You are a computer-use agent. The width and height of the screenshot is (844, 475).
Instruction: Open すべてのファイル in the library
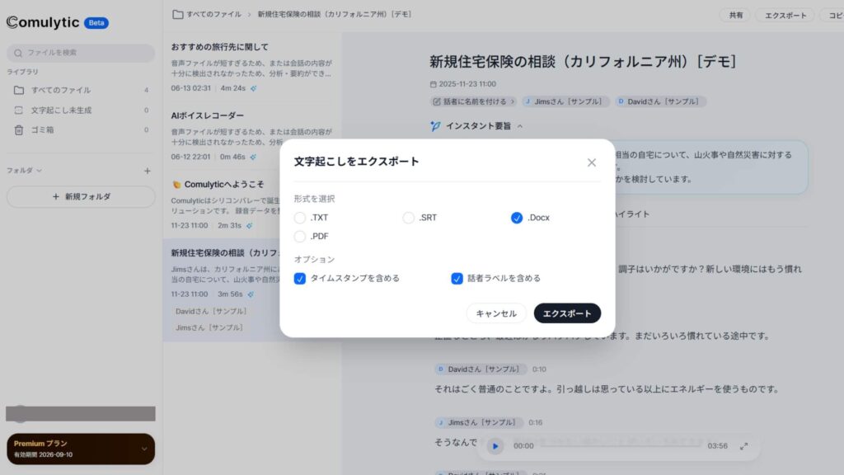click(x=81, y=90)
